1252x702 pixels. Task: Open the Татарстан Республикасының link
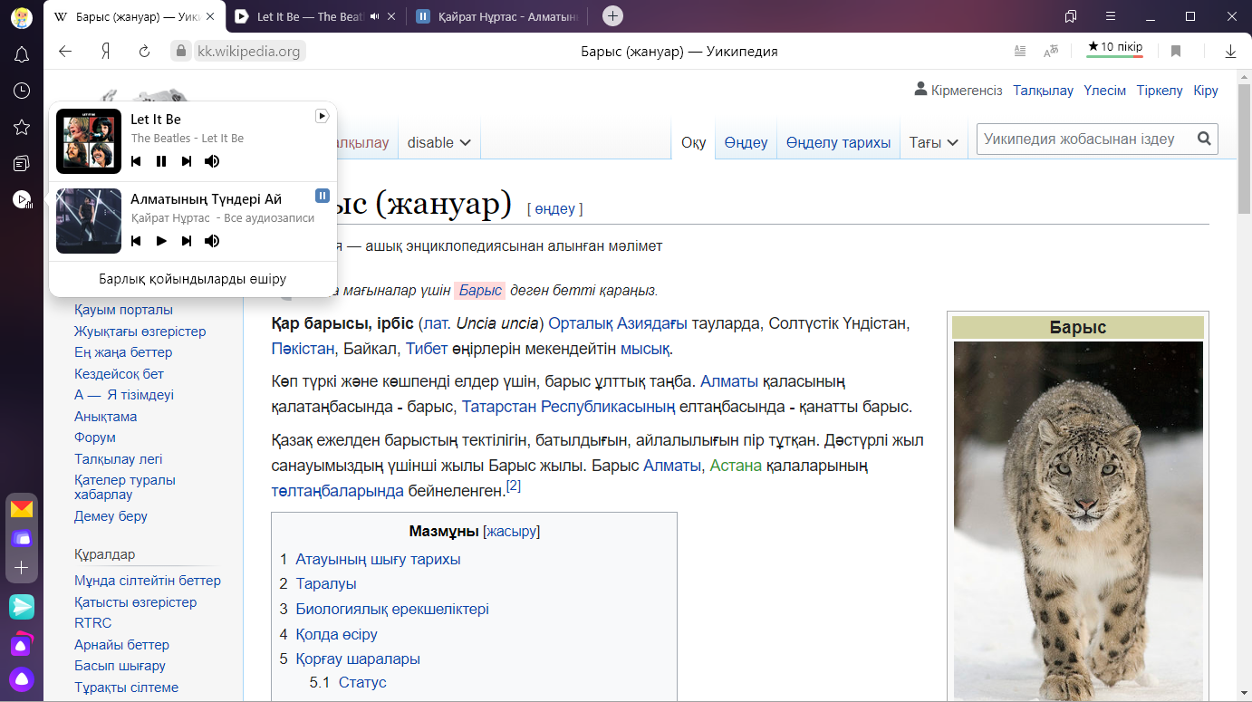click(x=569, y=407)
